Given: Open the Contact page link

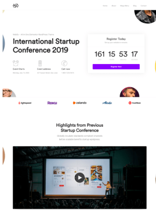Looking at the screenshot, I should [143, 6].
